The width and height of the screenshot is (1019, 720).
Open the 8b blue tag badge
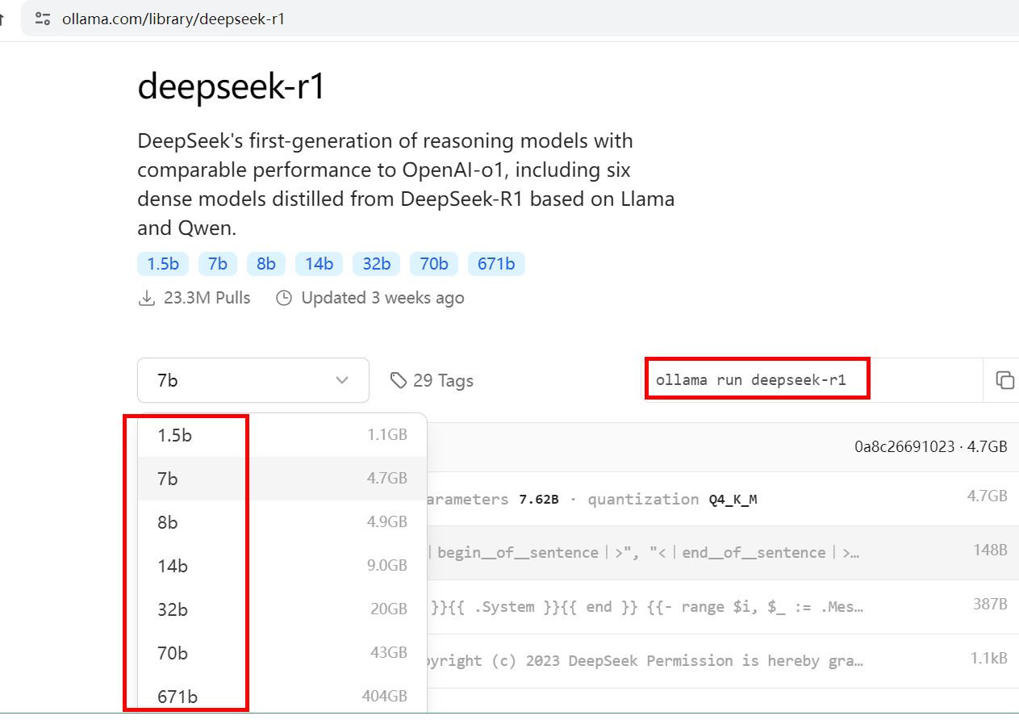[266, 264]
